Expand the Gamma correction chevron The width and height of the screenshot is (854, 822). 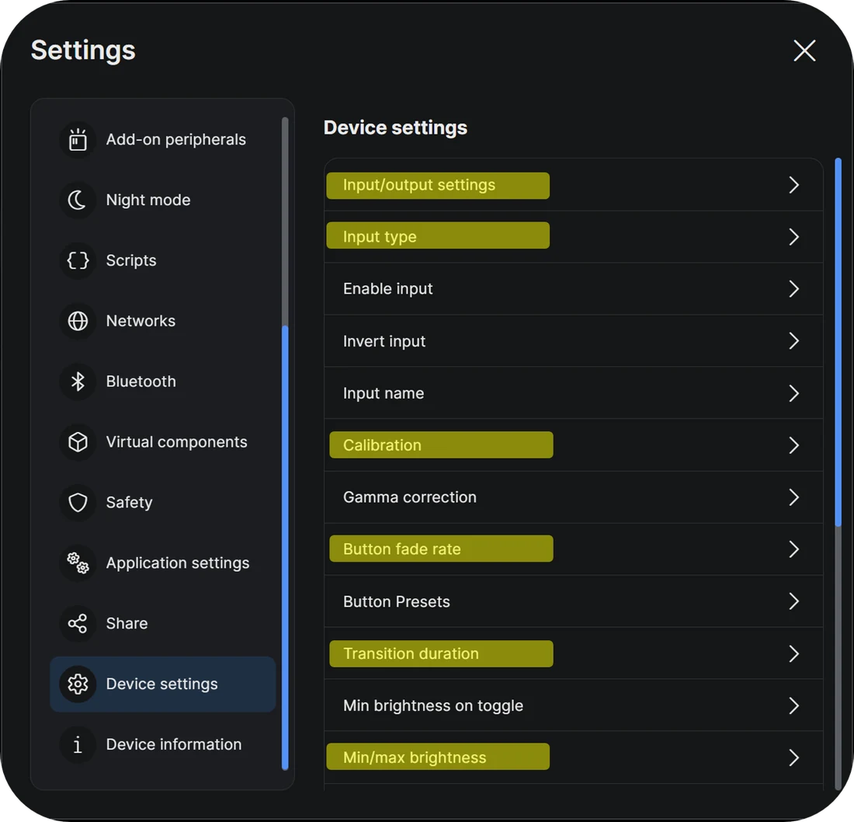[794, 497]
